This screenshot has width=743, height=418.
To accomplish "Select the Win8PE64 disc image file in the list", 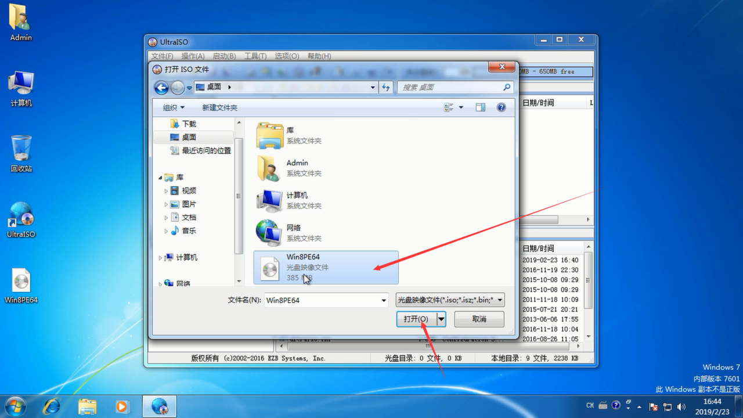I will 326,267.
